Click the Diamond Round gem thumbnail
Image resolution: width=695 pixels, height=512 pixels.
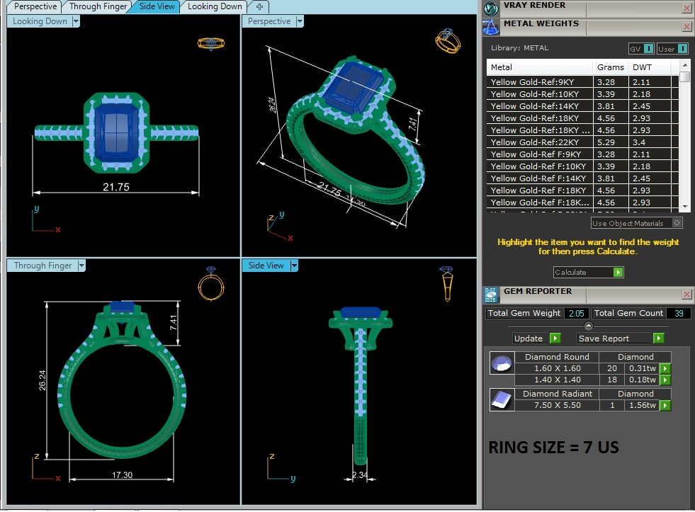502,363
